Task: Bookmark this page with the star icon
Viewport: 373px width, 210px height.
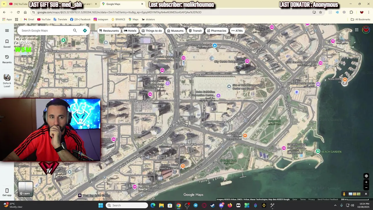Action: (321, 12)
